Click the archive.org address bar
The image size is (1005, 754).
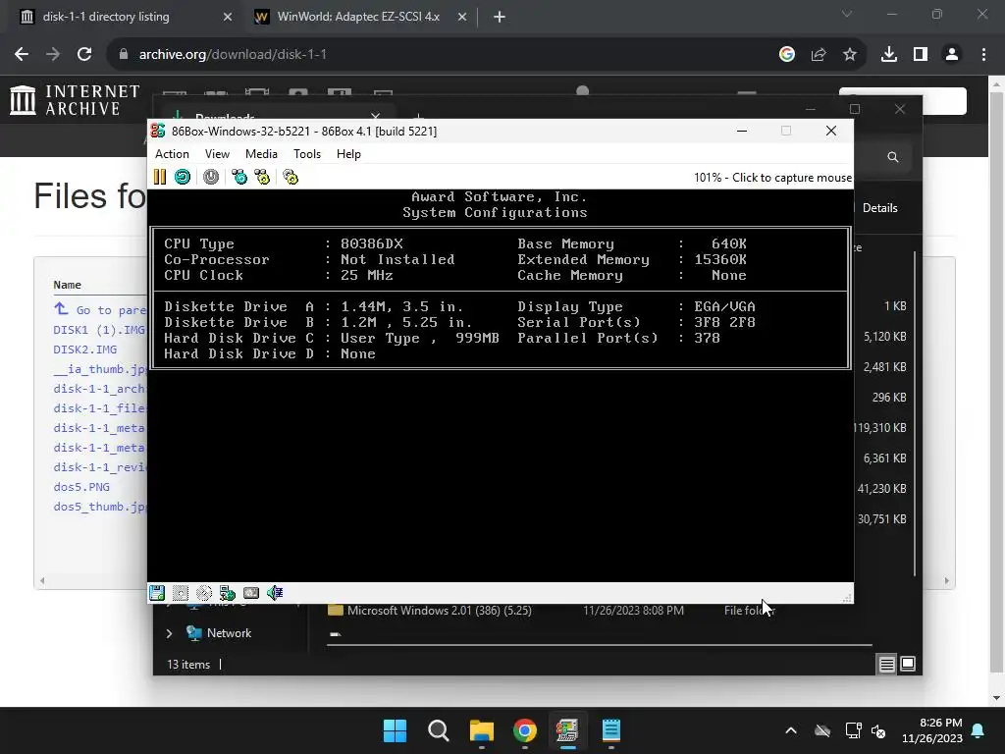449,55
